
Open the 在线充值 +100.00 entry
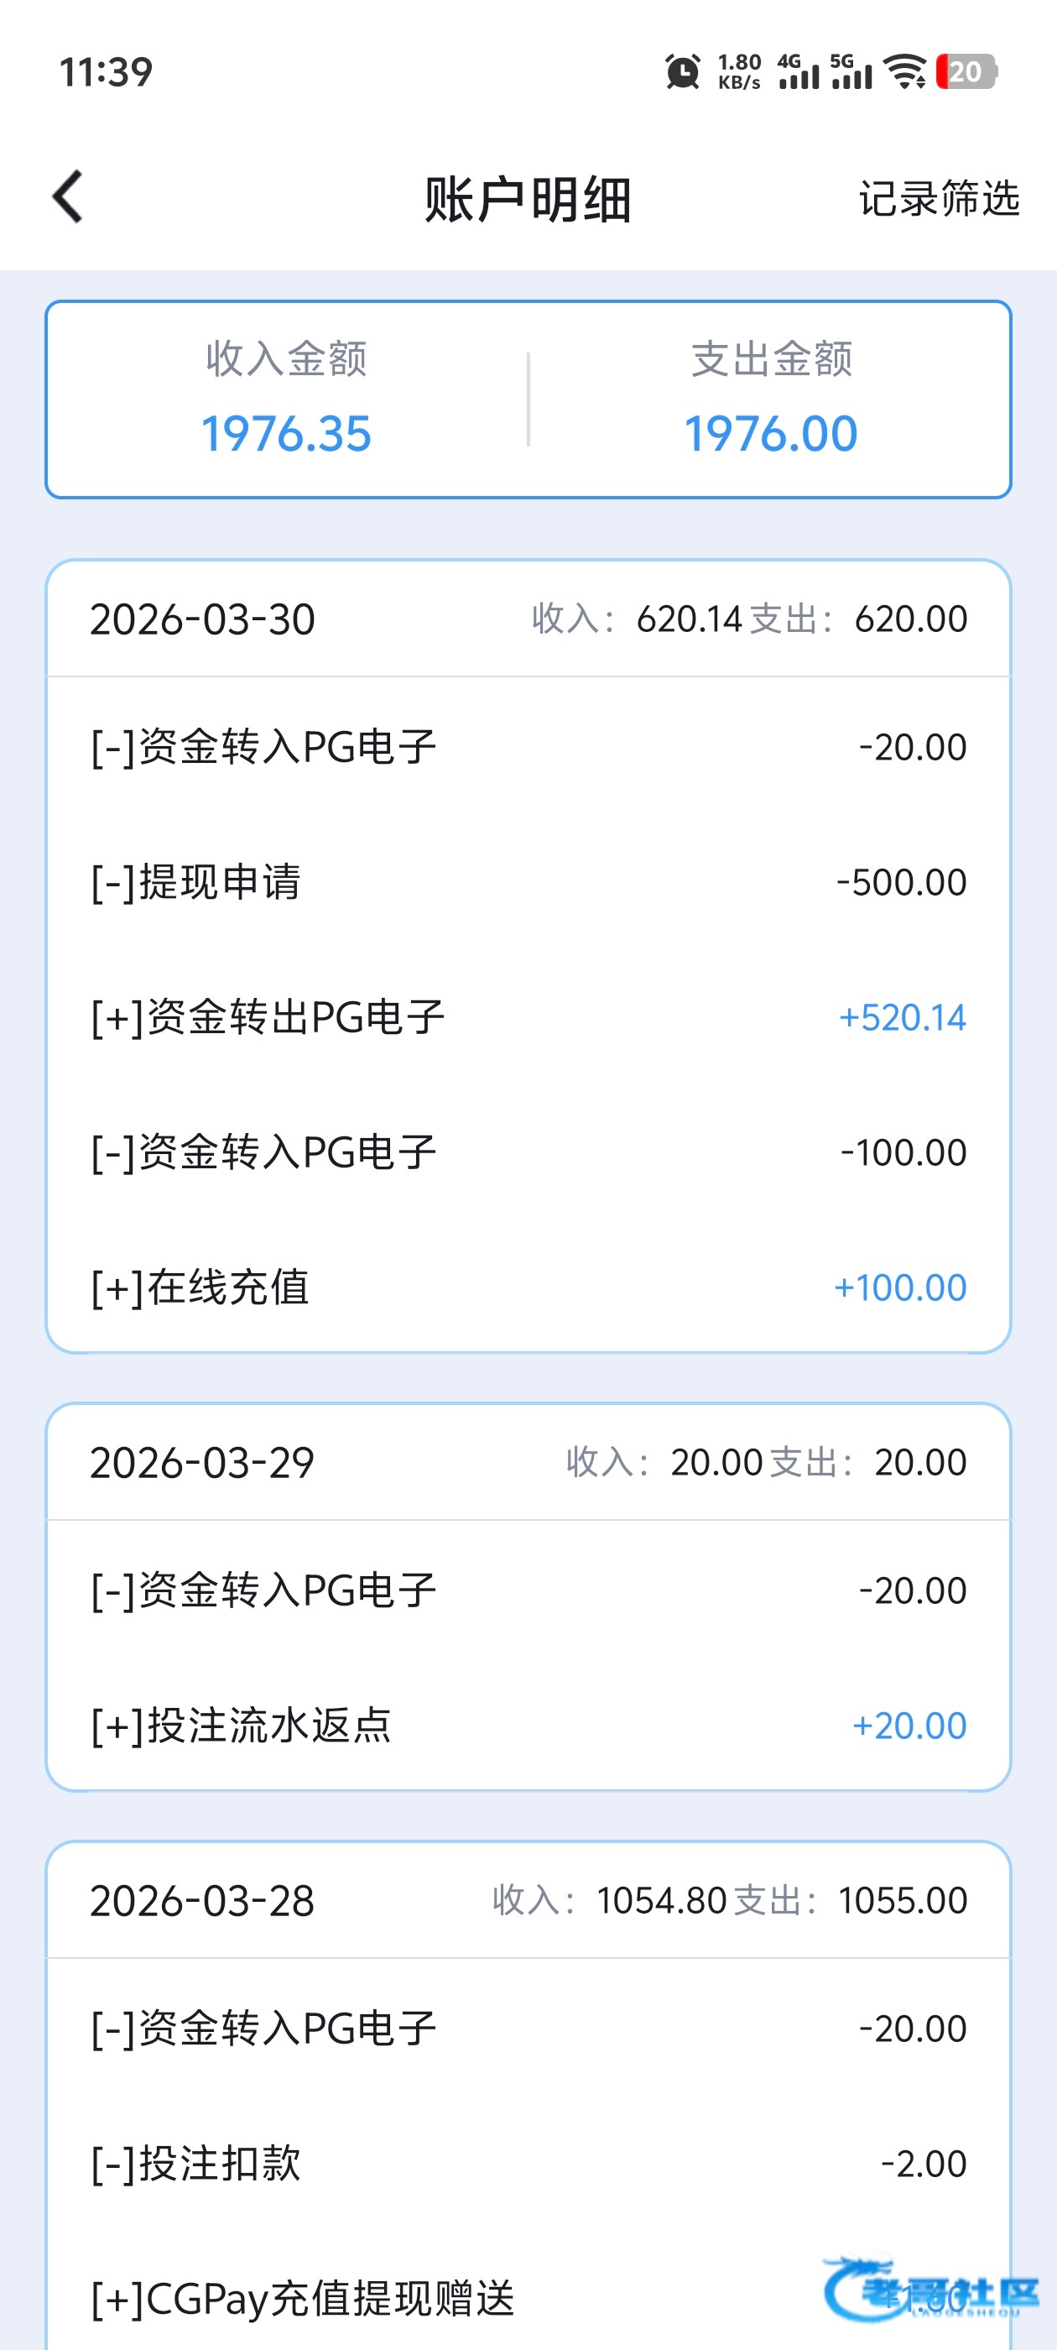point(528,1287)
